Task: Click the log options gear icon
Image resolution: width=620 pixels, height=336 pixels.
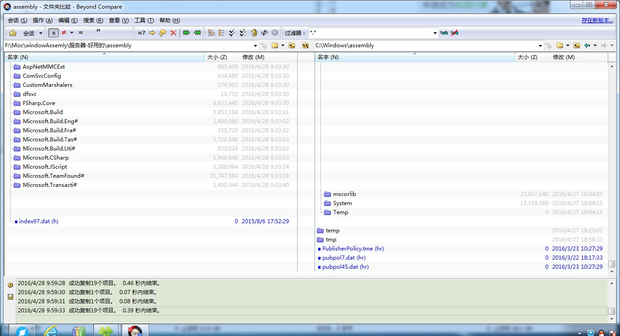Action: (x=10, y=285)
